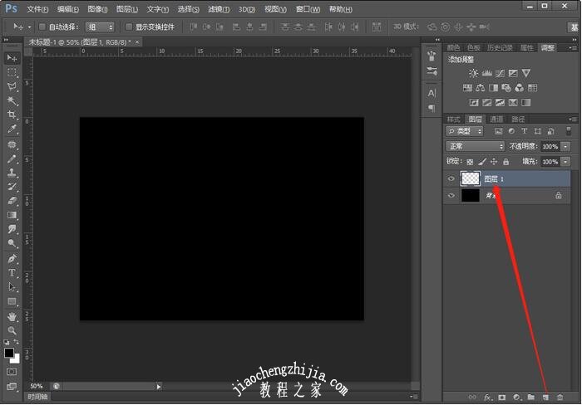This screenshot has width=582, height=405.
Task: Enable the 显示变换控件 checkbox
Action: tap(128, 27)
